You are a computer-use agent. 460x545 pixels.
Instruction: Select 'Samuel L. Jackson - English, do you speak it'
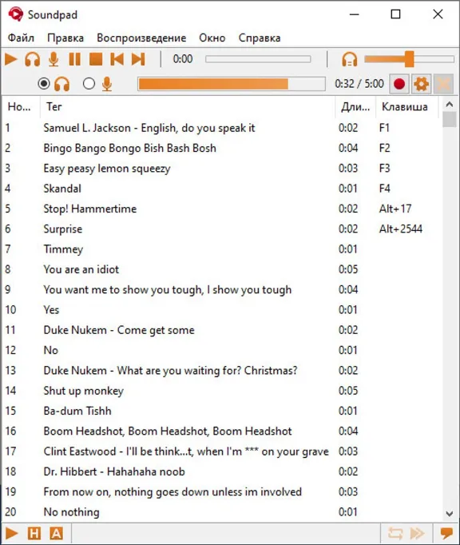pos(222,128)
